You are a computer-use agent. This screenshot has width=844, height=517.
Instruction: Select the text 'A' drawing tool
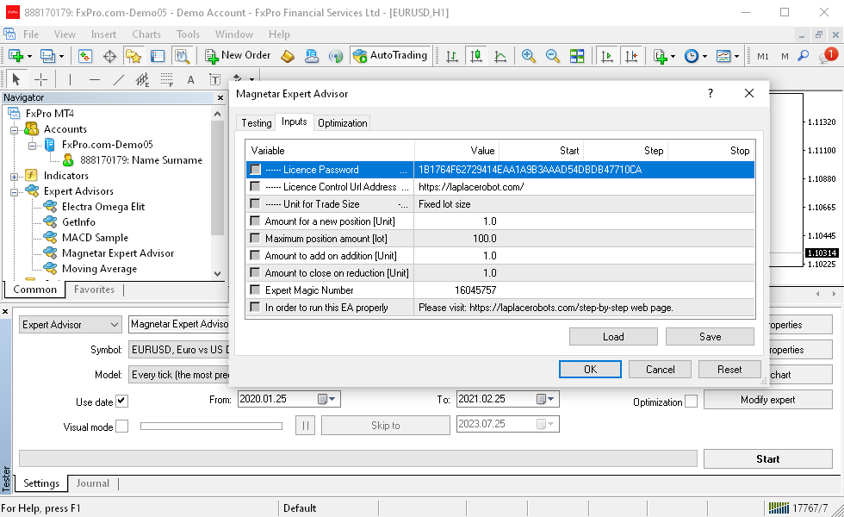tap(190, 79)
